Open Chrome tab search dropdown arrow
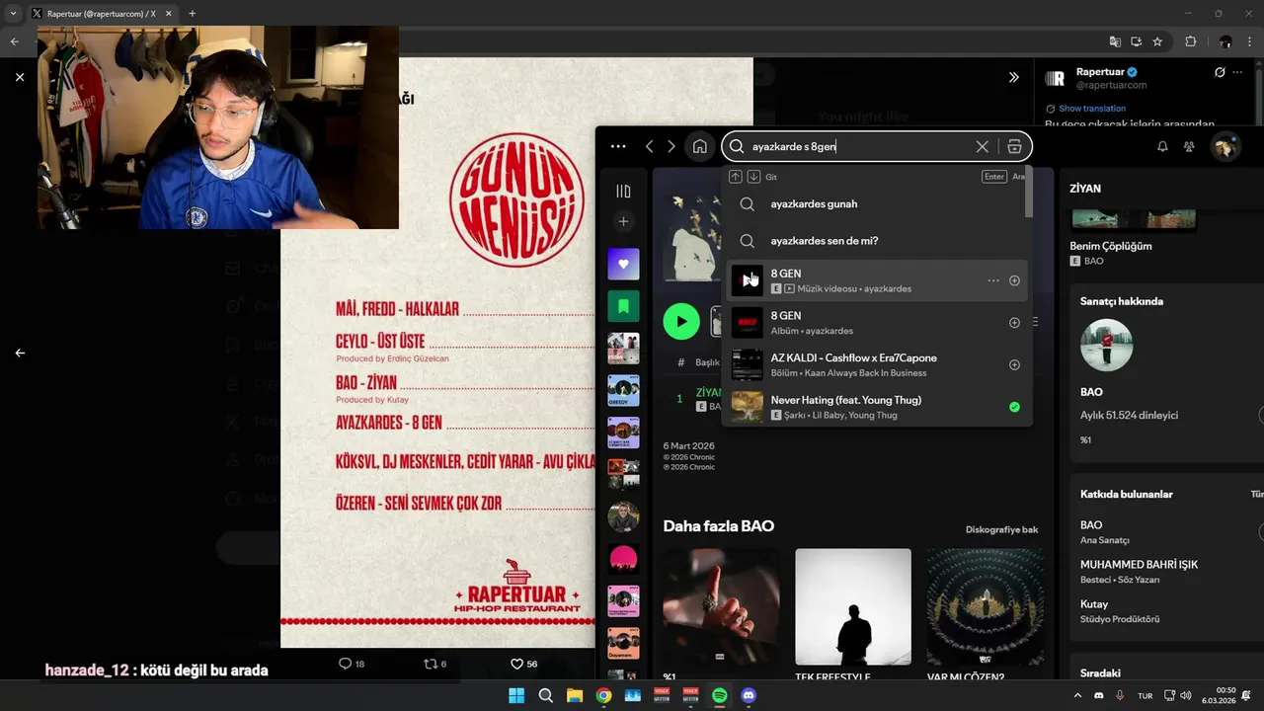 point(13,14)
